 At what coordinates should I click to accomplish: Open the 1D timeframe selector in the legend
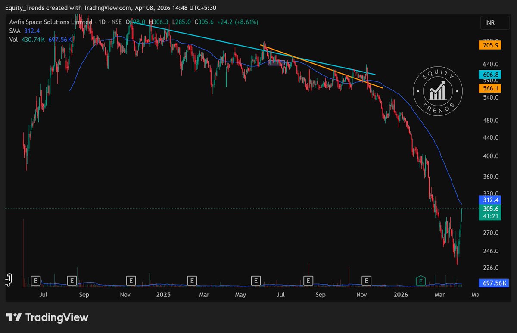pyautogui.click(x=102, y=22)
